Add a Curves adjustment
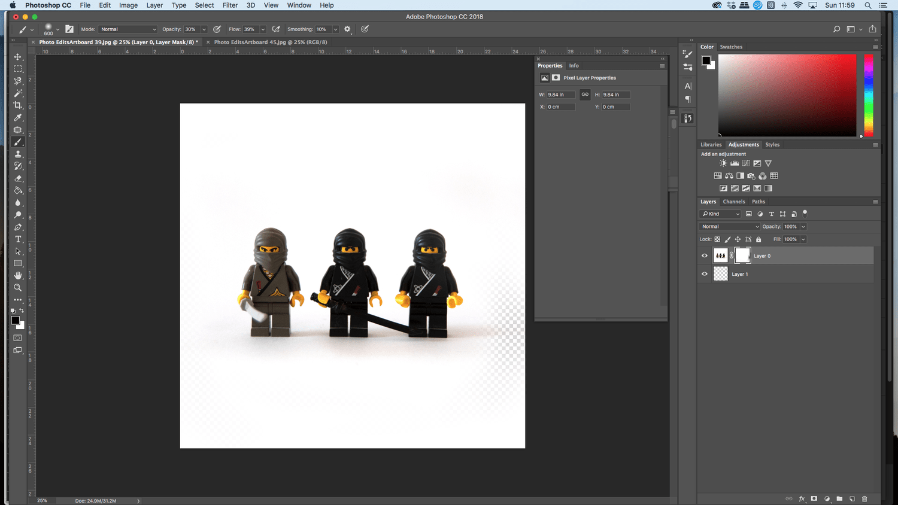898x505 pixels. [746, 163]
